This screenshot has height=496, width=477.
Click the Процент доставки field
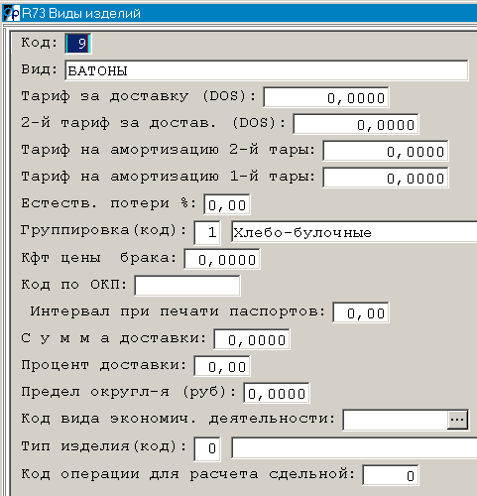tap(222, 366)
